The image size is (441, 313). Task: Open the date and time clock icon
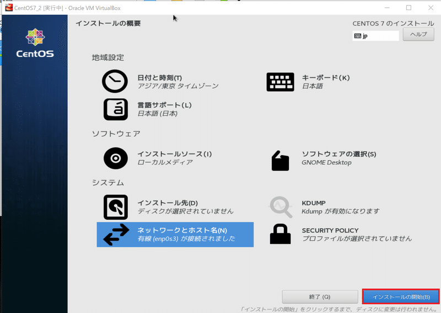(x=115, y=81)
